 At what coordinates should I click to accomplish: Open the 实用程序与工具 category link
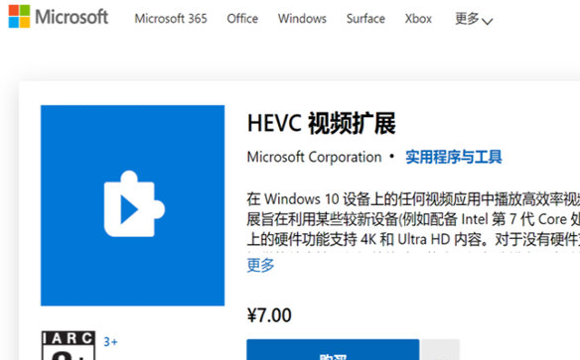coord(454,157)
